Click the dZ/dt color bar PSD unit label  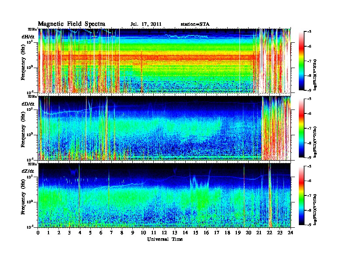point(315,209)
